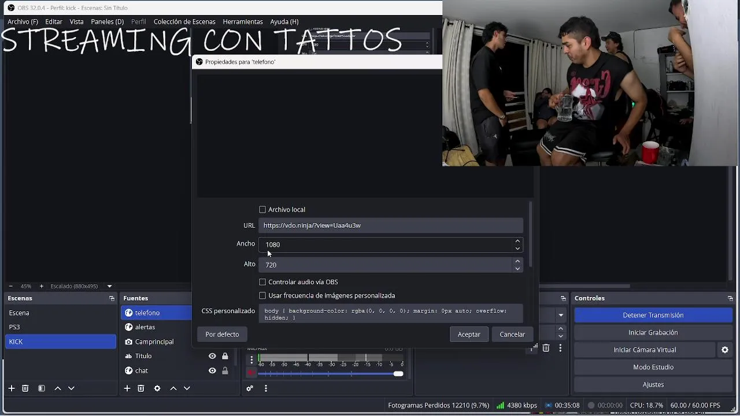Open the Herramientas menu
Screen dimensions: 740x416
coord(243,21)
